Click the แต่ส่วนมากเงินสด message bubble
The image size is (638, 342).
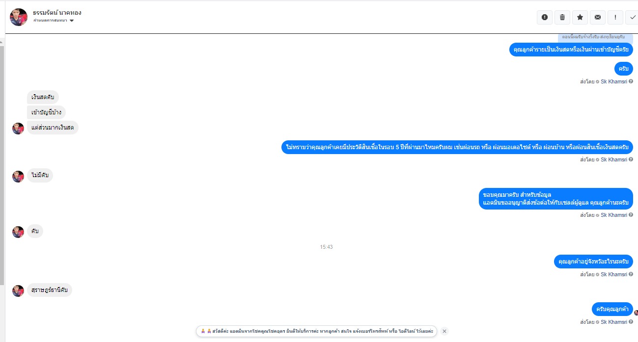coord(53,128)
